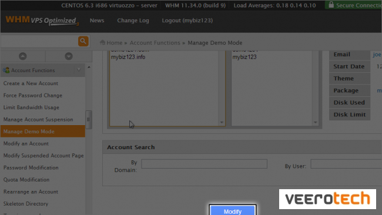Screen dimensions: 382x215
Task: Click the Package label cell
Action: (350, 90)
